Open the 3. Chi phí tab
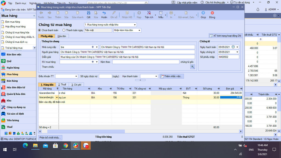The image size is (281, 158). pos(76,84)
